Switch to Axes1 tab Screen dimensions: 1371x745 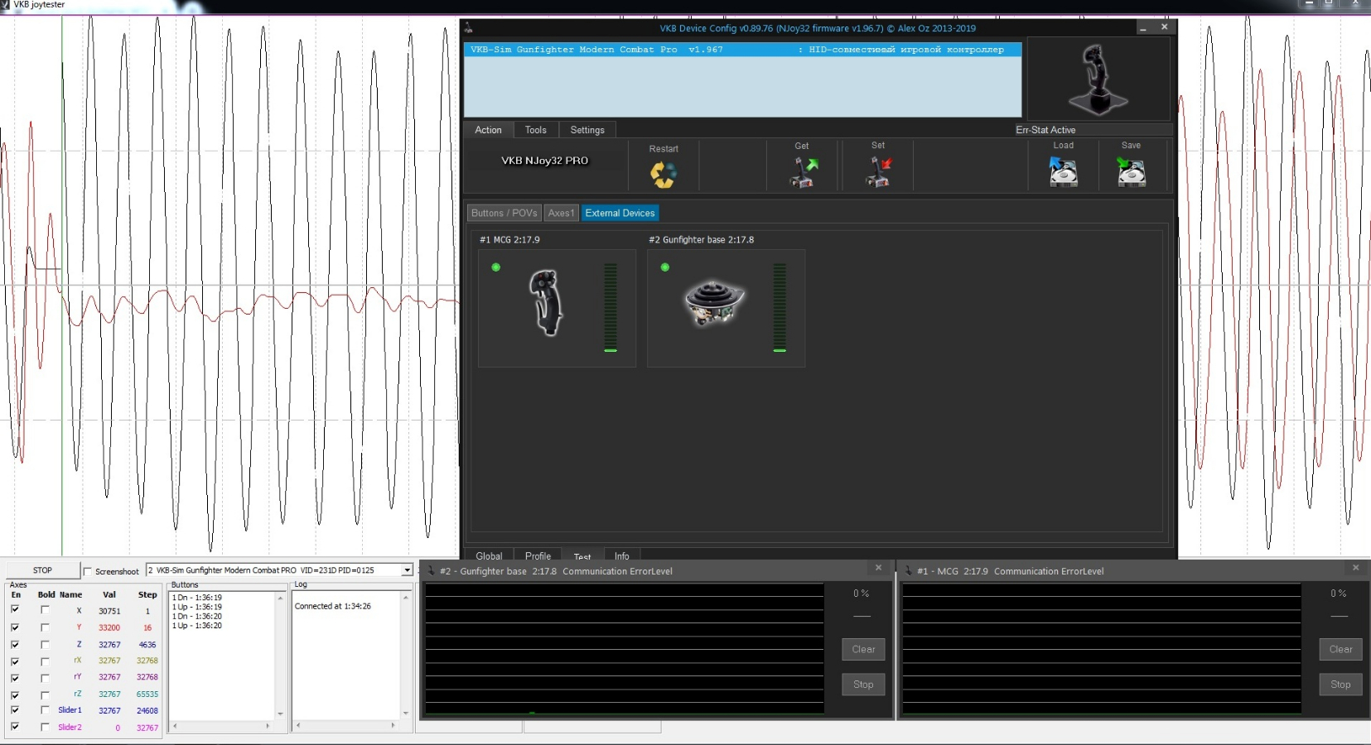561,213
